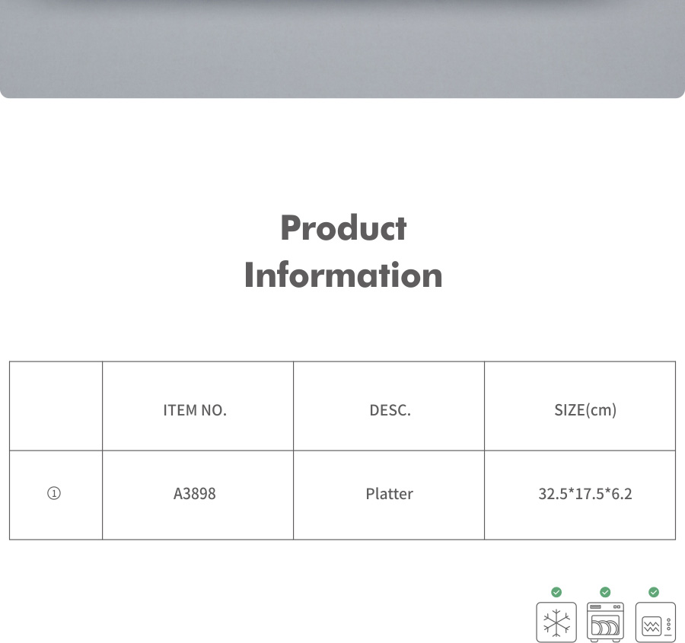Screen dimensions: 685x643
Task: Click the microwave-safe icon
Action: (655, 622)
